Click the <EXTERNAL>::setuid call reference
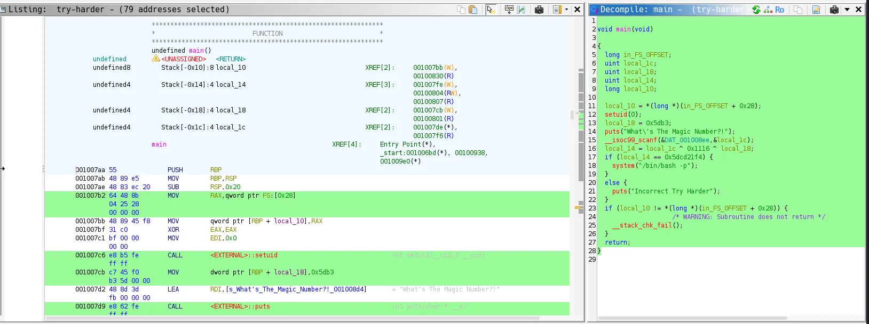869x324 pixels. (244, 255)
